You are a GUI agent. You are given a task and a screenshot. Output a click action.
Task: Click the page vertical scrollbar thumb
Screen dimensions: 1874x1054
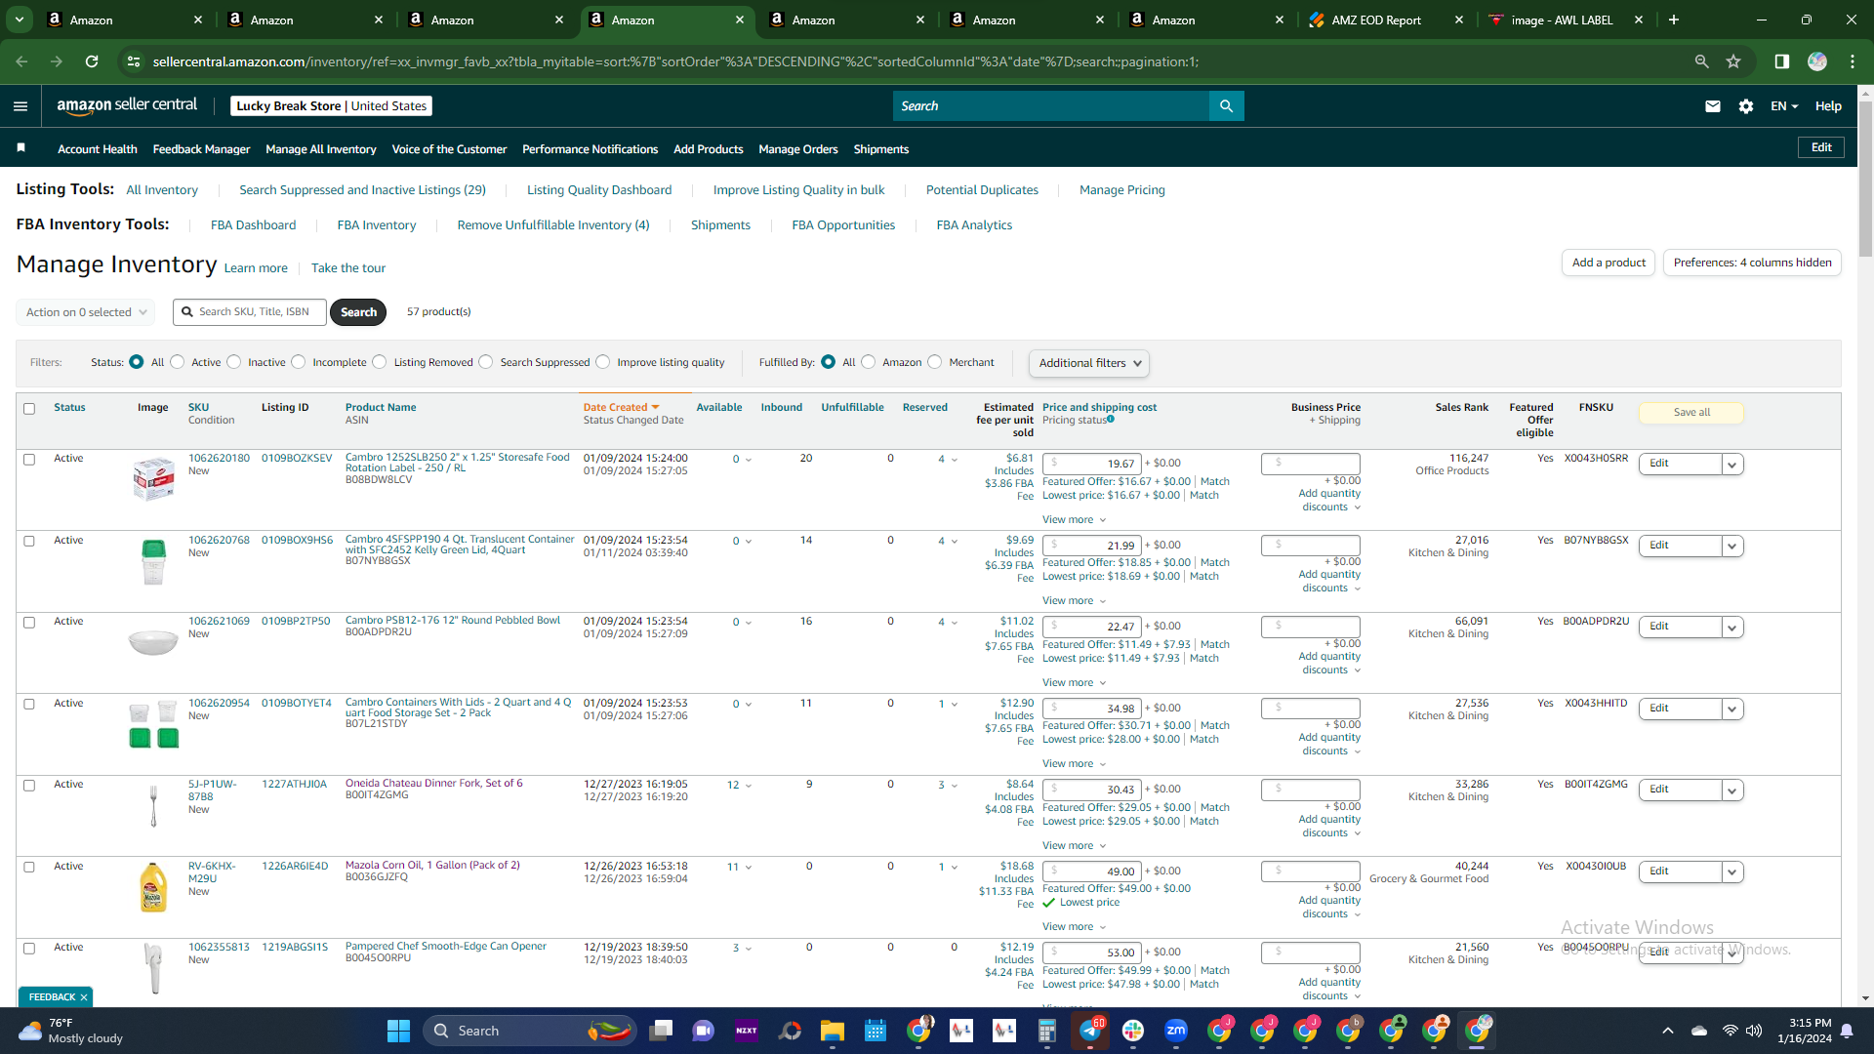(1865, 178)
